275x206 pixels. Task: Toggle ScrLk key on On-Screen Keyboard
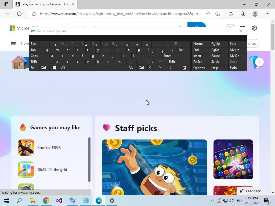point(219,62)
